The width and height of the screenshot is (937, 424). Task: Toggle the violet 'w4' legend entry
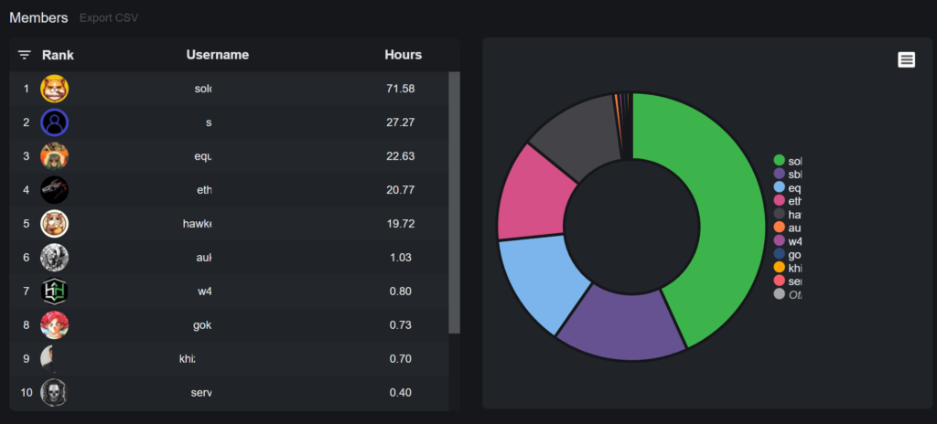788,240
